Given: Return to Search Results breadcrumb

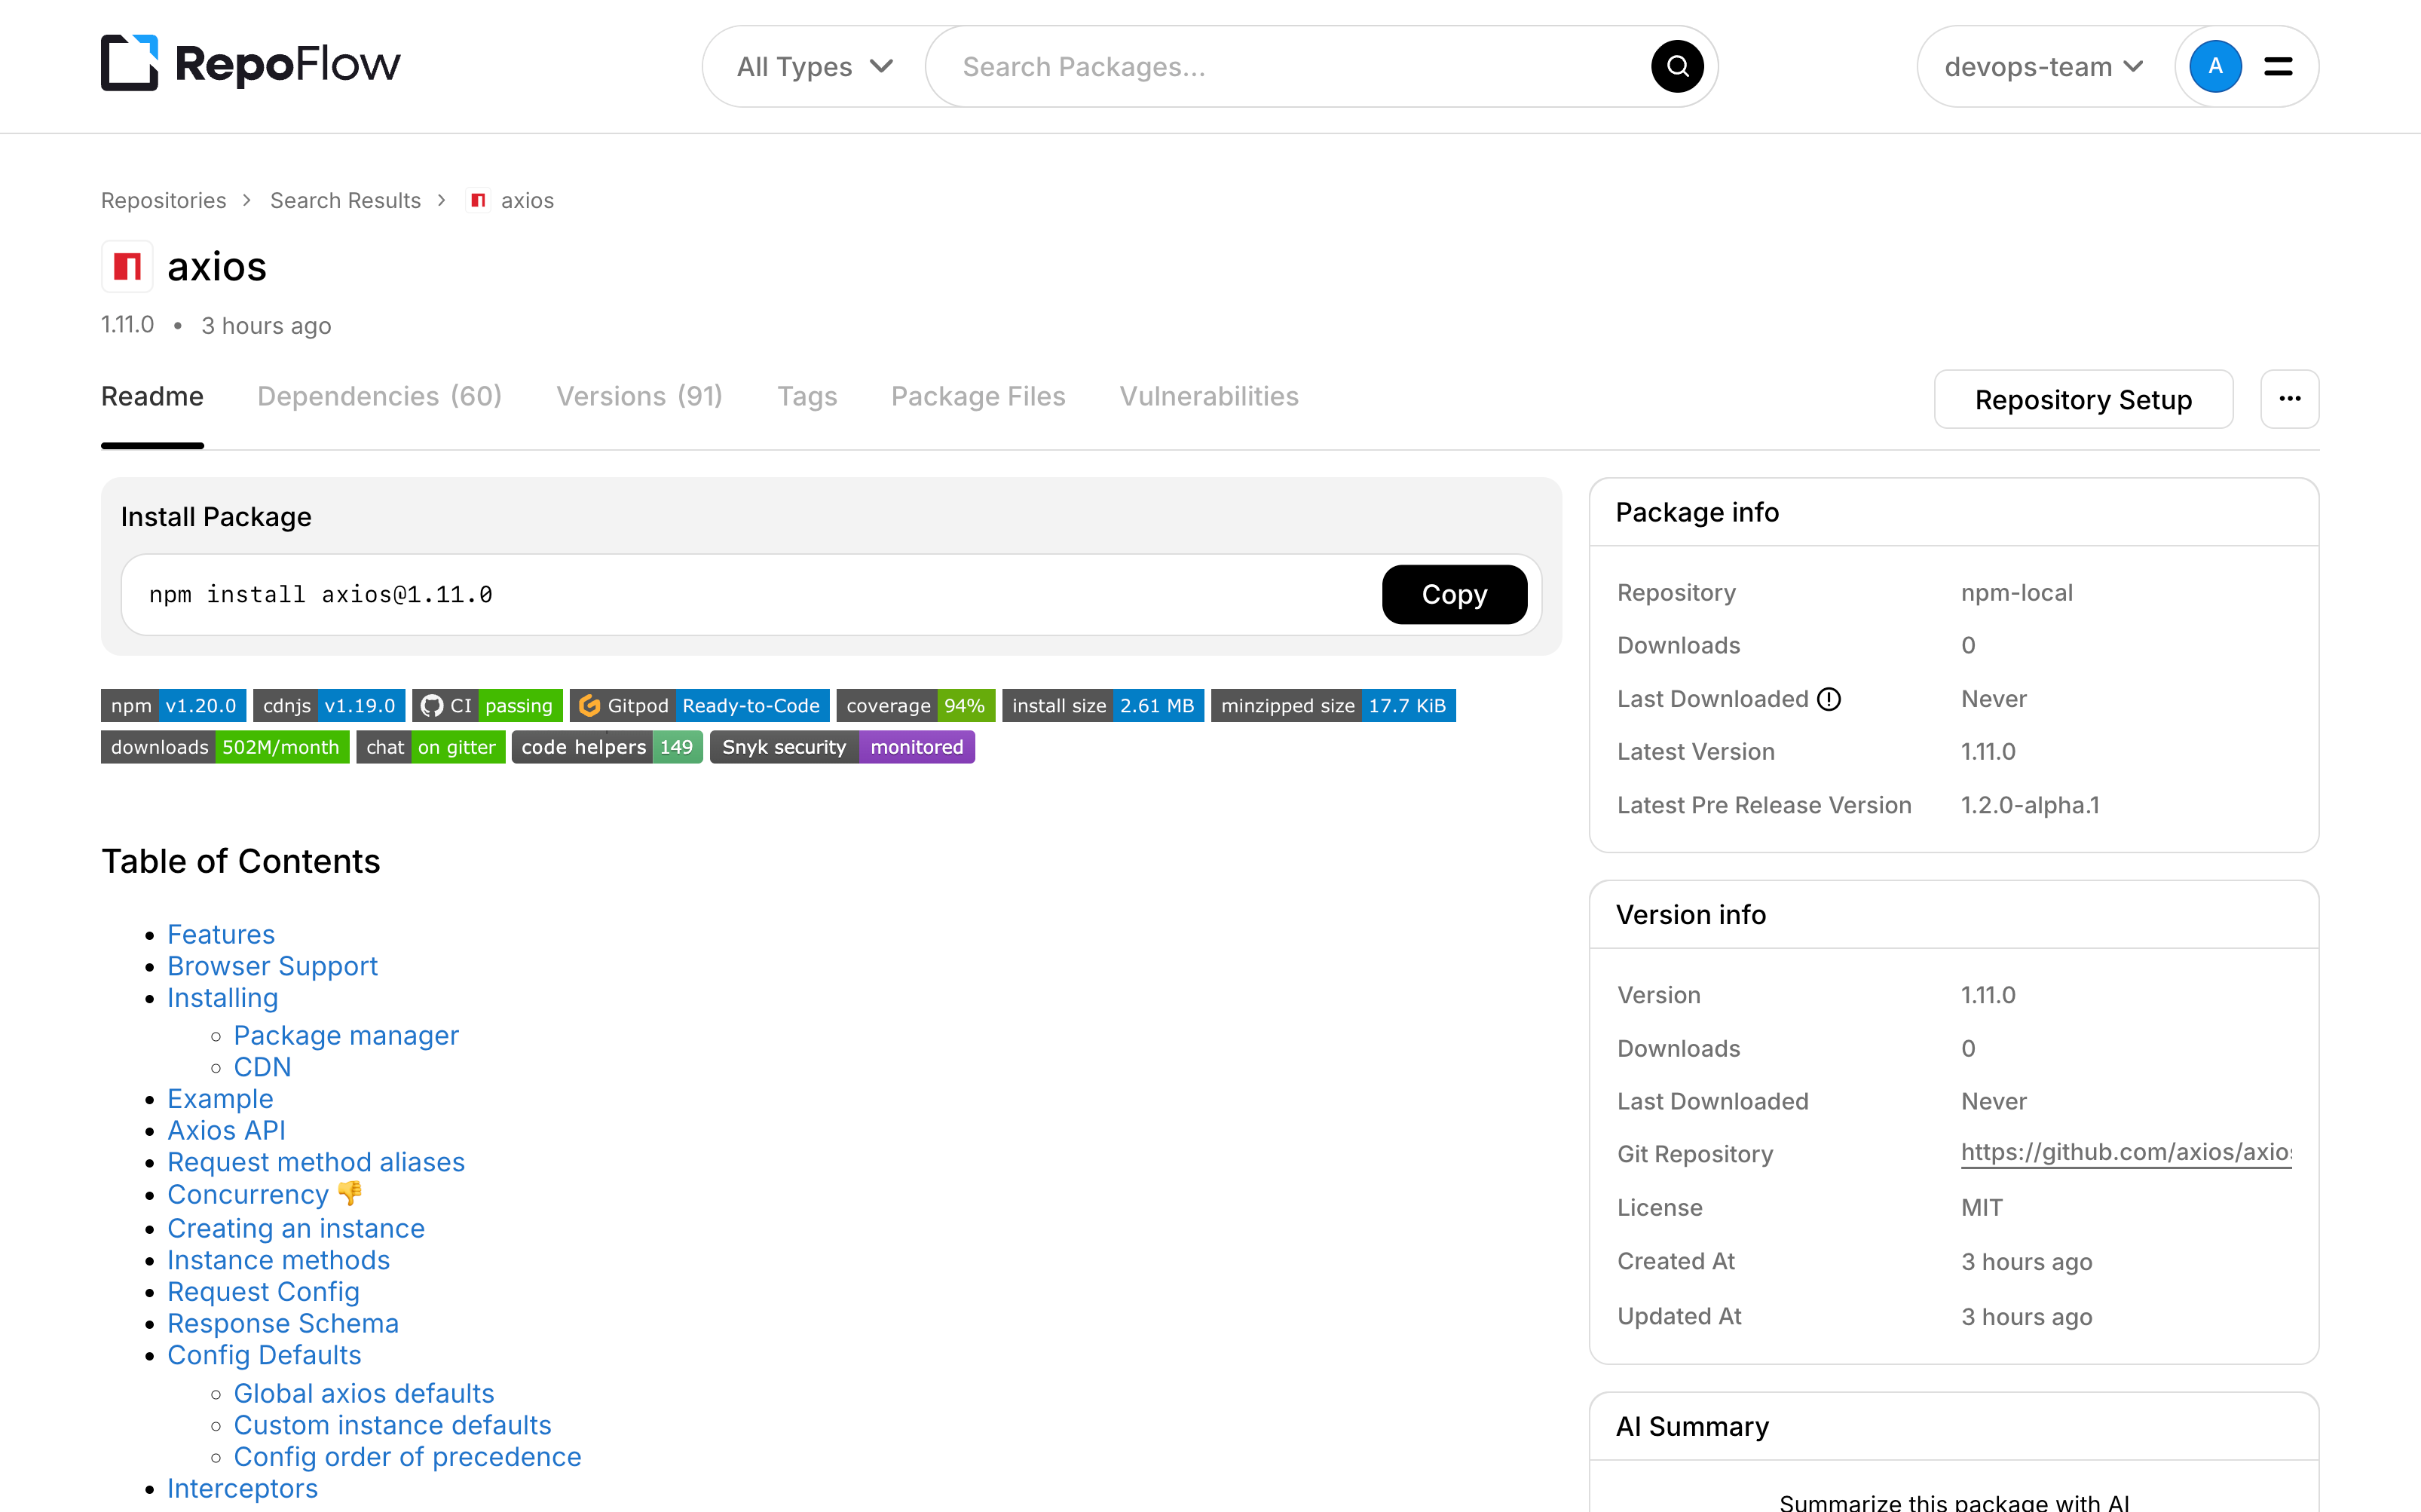Looking at the screenshot, I should (345, 201).
